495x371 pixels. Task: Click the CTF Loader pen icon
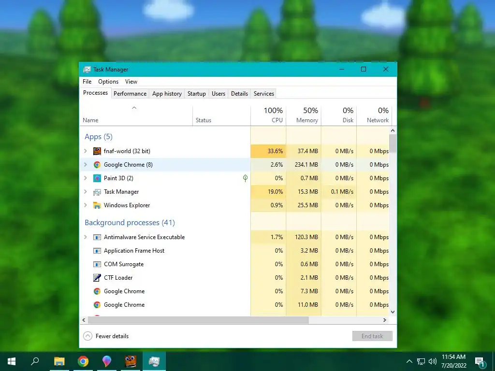click(x=97, y=278)
